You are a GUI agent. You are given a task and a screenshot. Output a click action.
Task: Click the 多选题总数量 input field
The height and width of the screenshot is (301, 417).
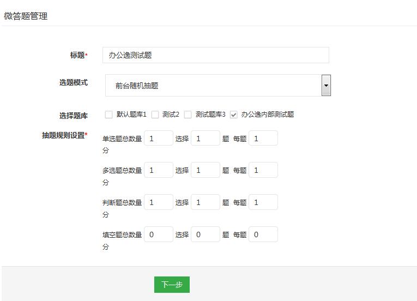[159, 170]
